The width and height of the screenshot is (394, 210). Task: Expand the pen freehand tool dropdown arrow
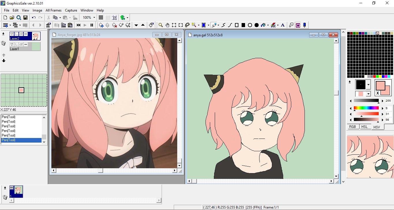tap(218, 25)
